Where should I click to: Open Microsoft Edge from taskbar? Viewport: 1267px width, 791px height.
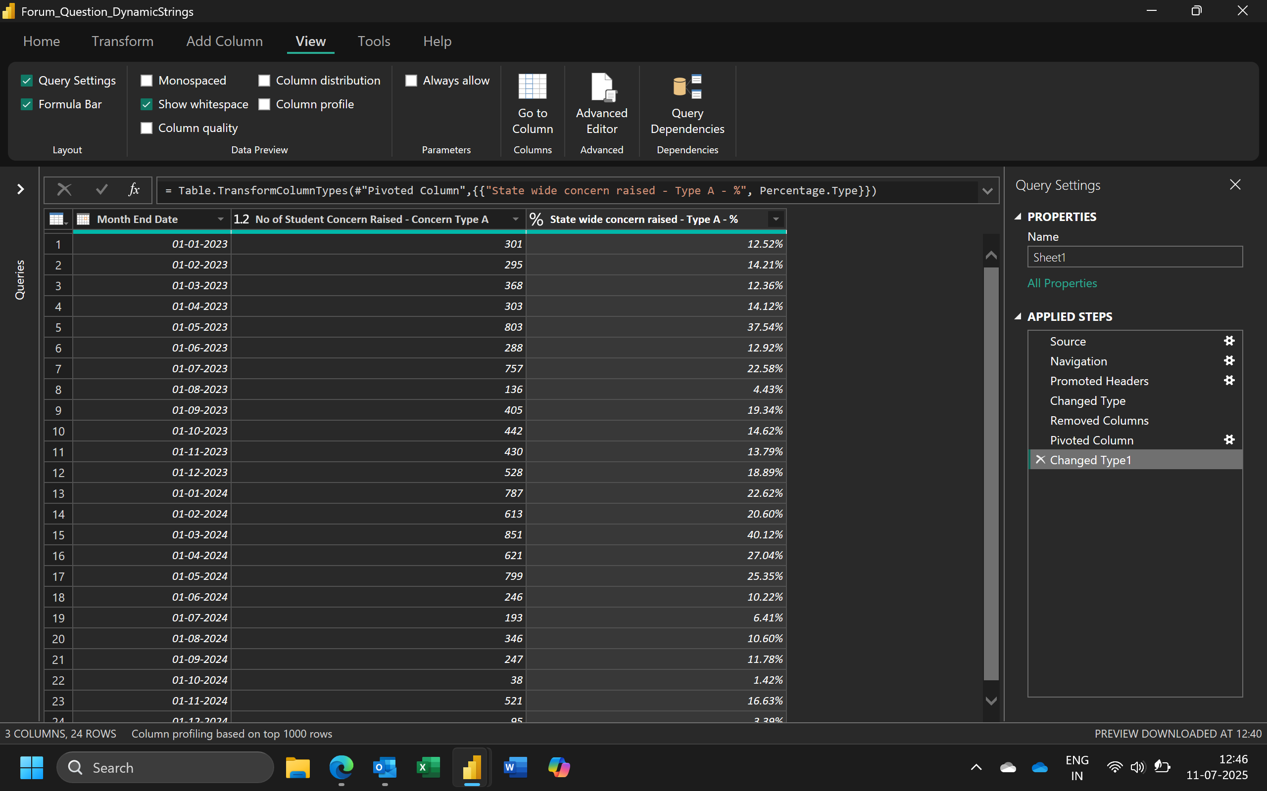pyautogui.click(x=341, y=767)
